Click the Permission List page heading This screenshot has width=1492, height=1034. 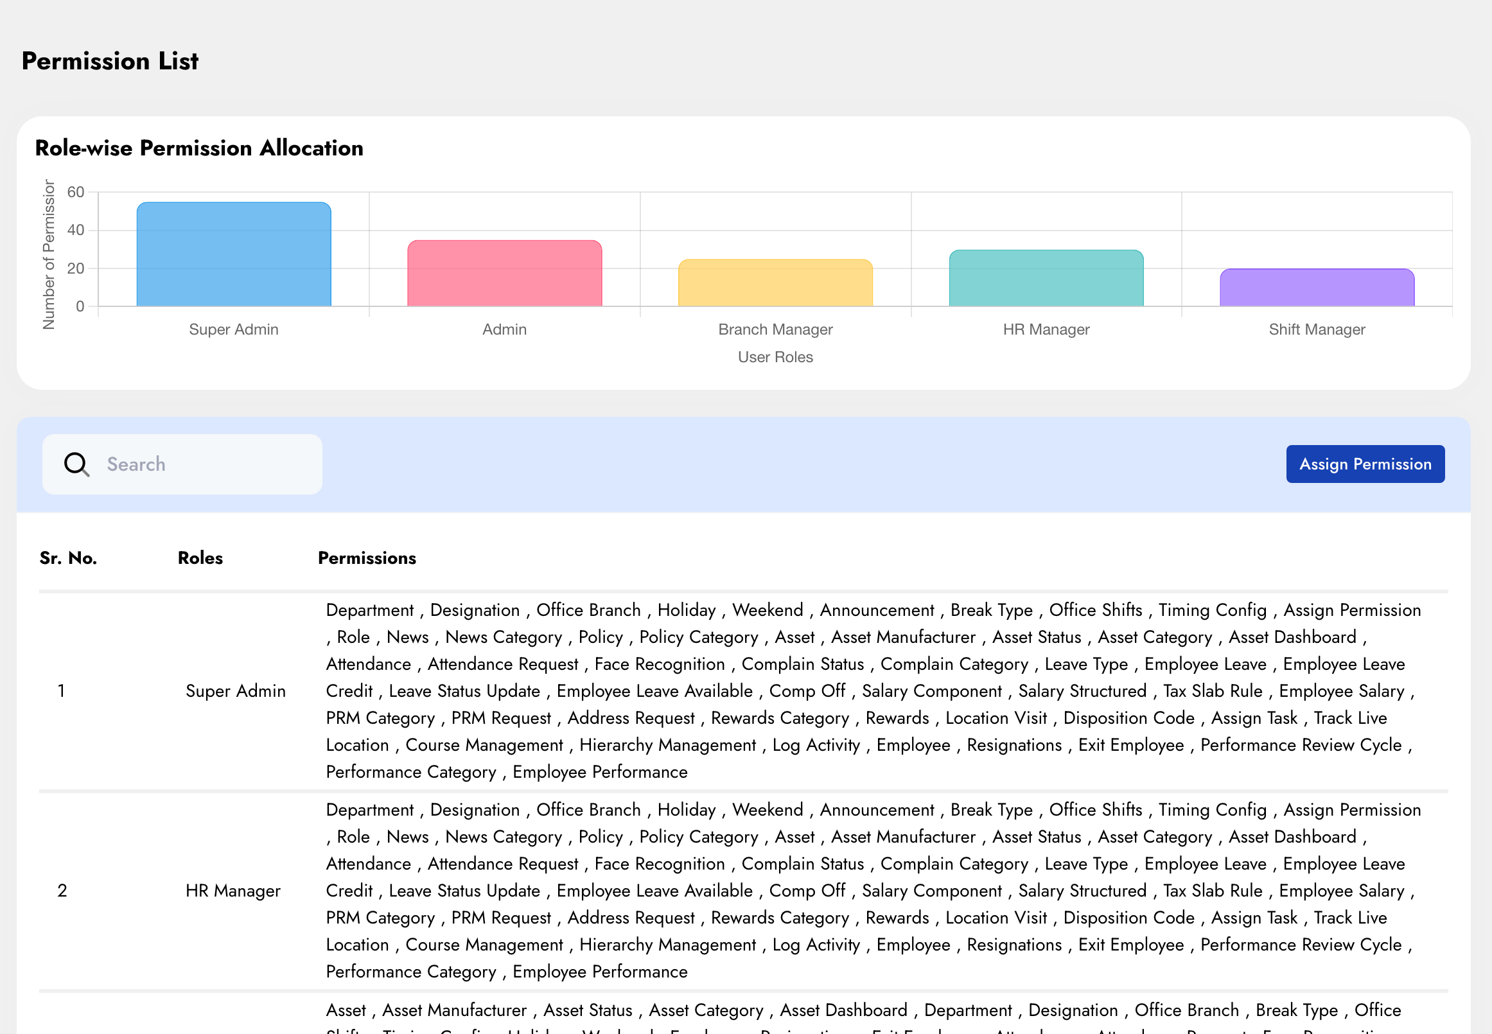[110, 61]
